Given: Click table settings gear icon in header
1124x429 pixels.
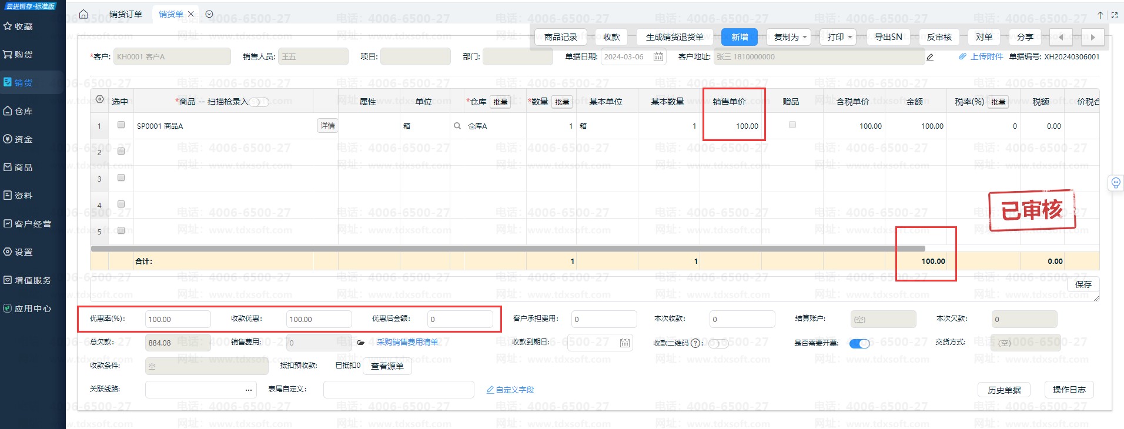Looking at the screenshot, I should pyautogui.click(x=99, y=99).
